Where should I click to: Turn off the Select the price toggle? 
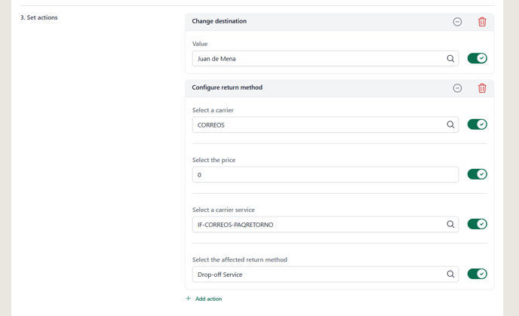point(477,174)
